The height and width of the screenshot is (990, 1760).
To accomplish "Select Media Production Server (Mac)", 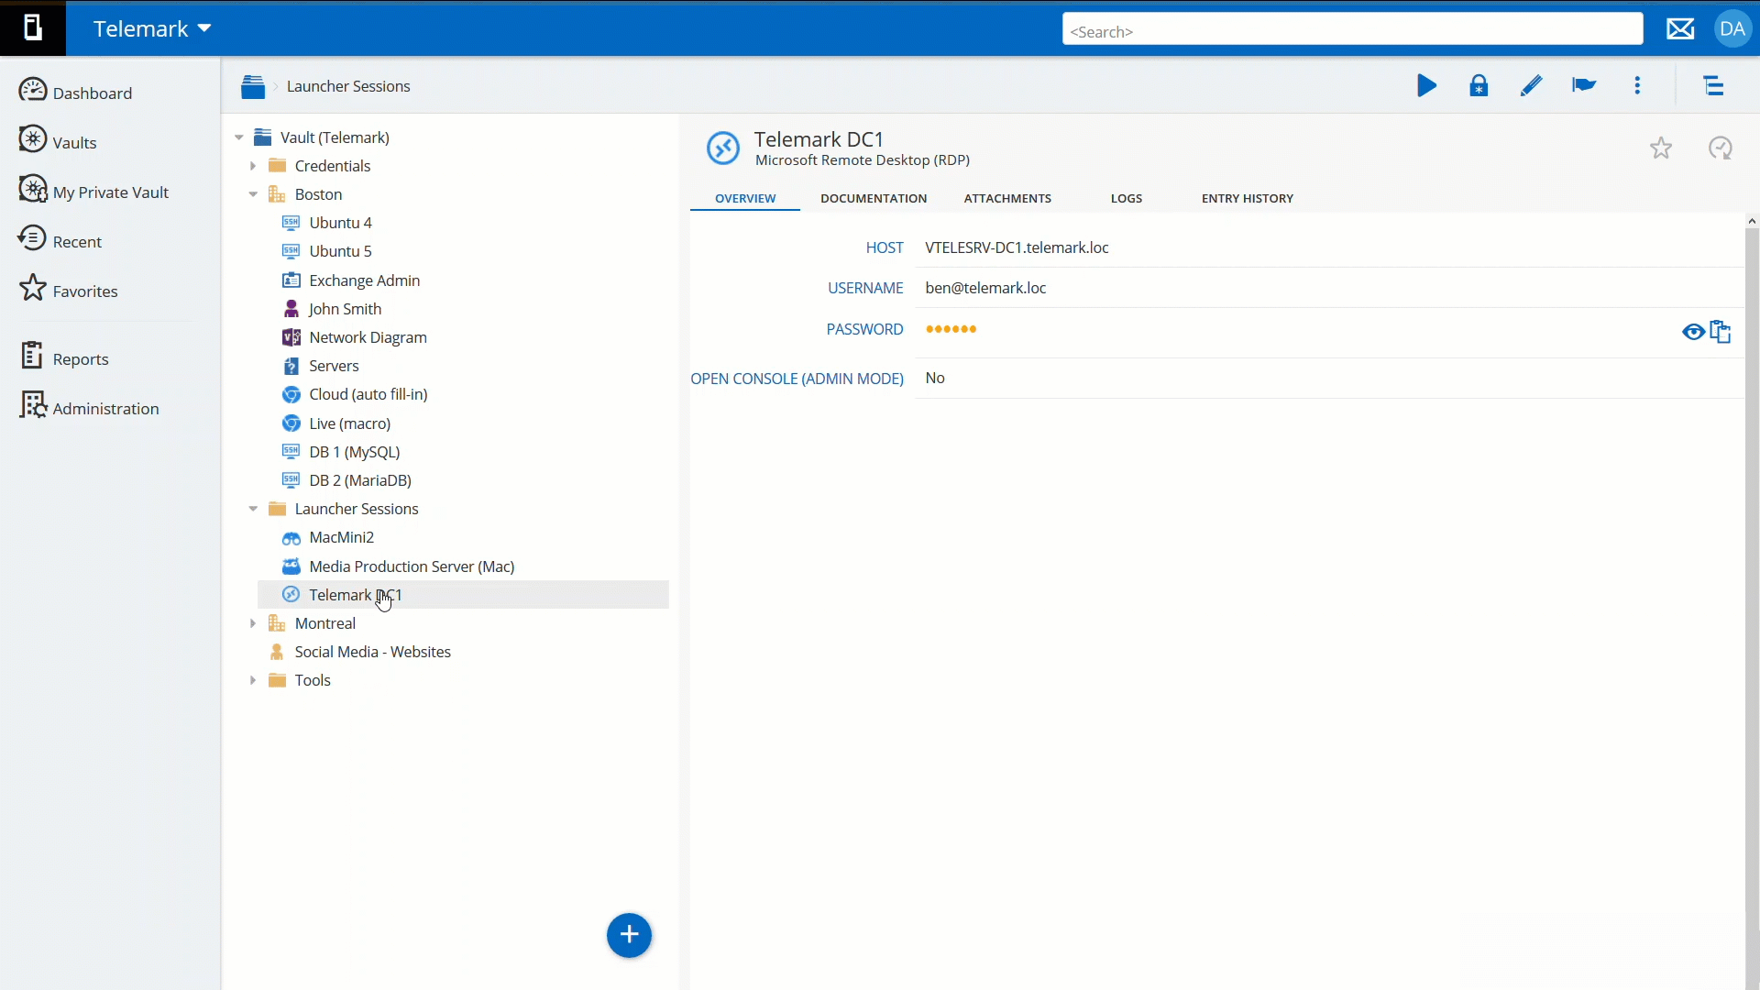I will 412,566.
